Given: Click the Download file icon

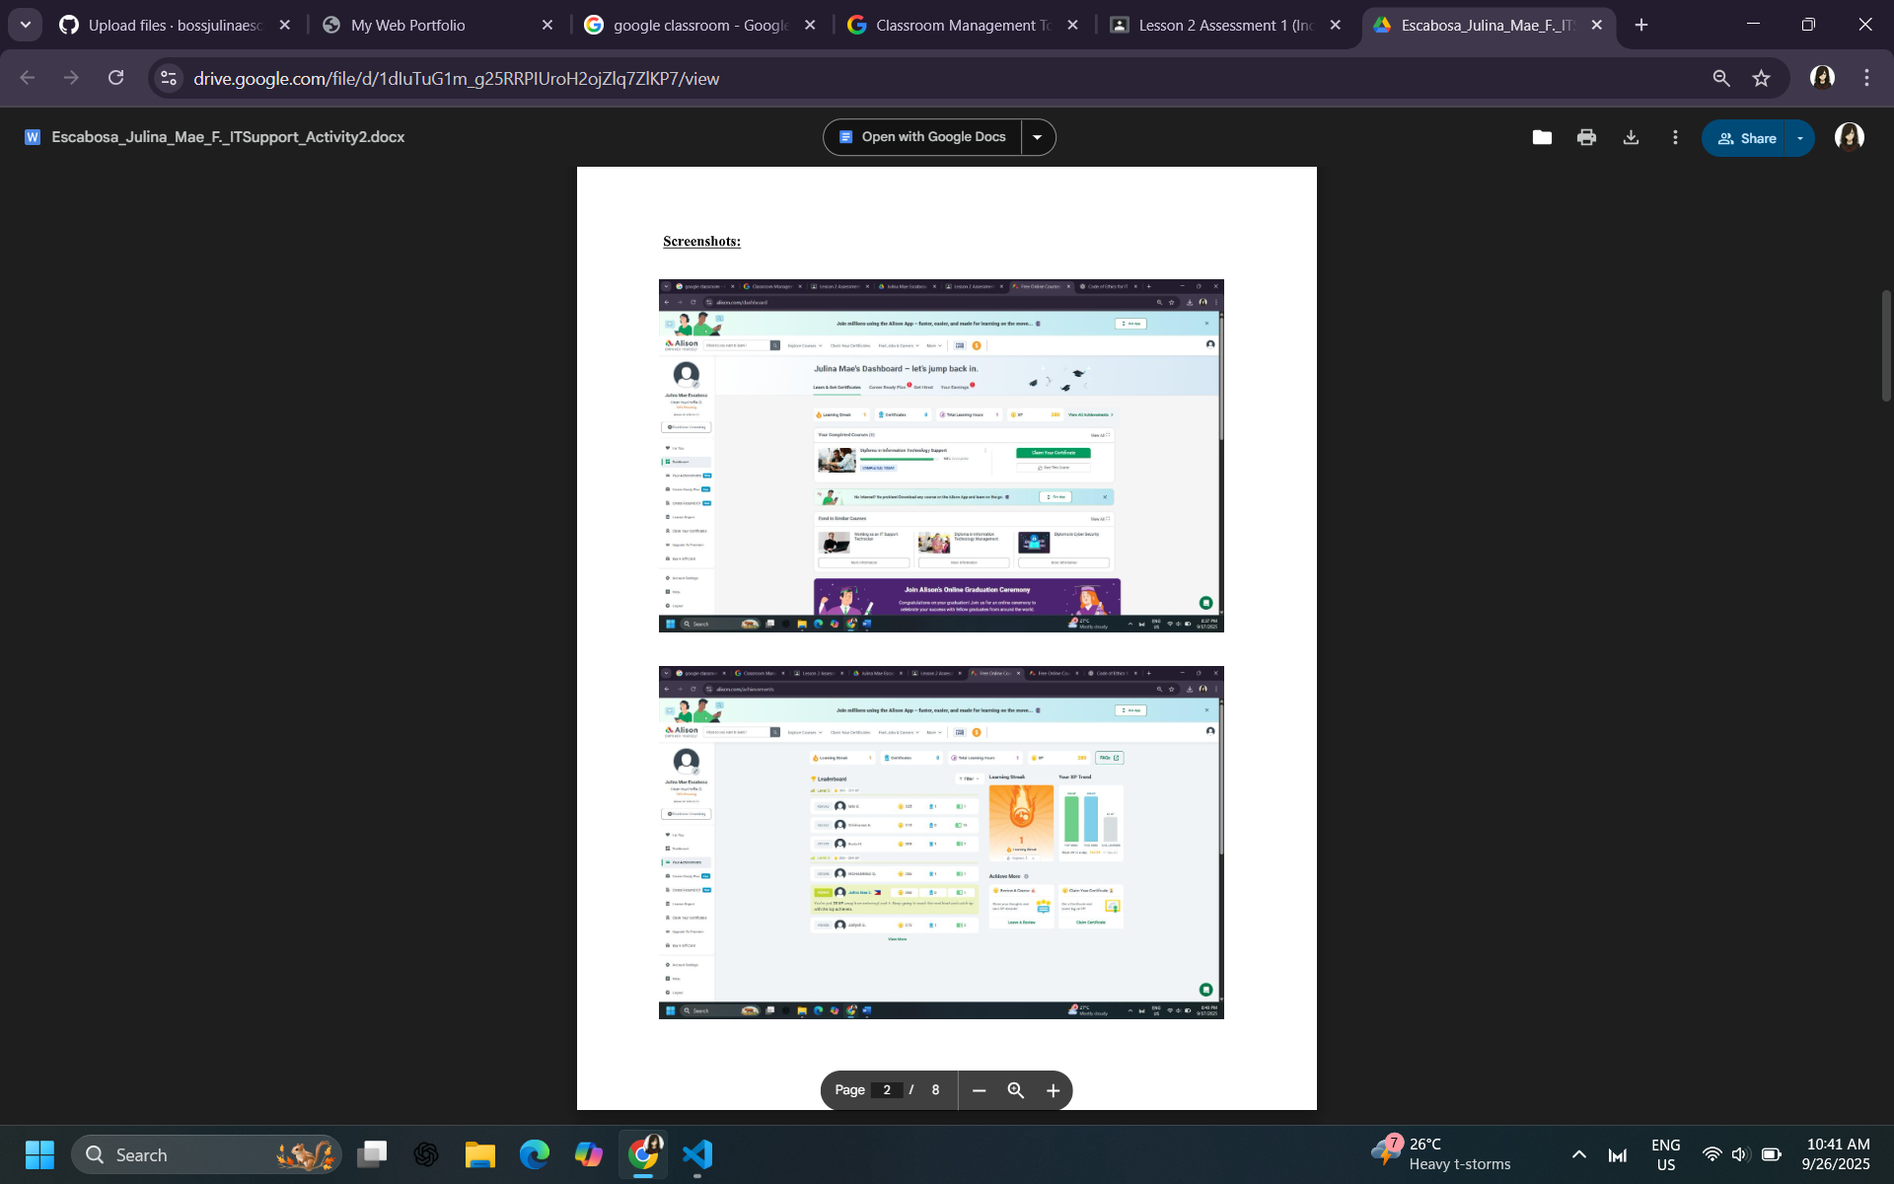Looking at the screenshot, I should (x=1631, y=138).
